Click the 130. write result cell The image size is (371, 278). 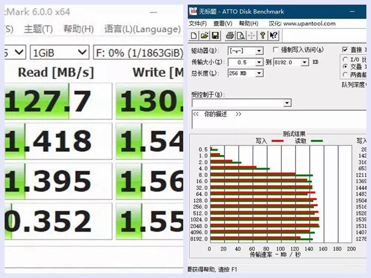coord(150,101)
